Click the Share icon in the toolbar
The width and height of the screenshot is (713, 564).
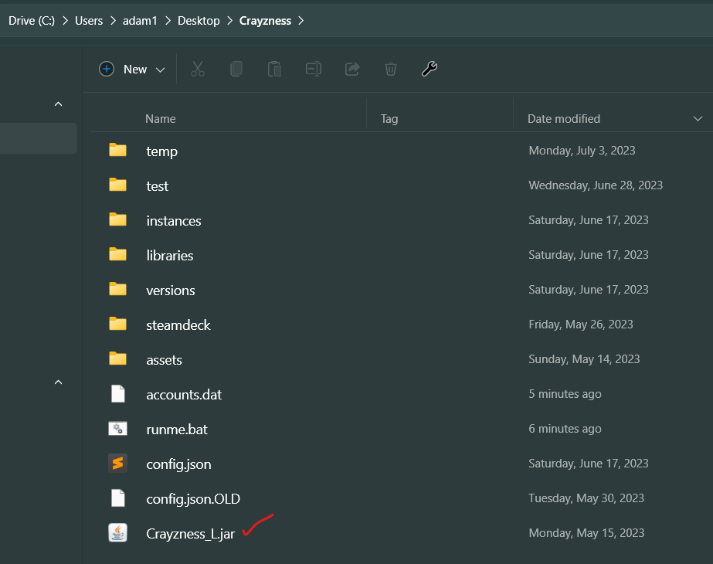point(352,69)
